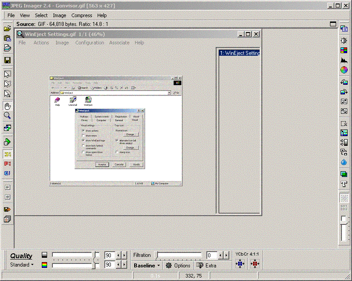Click the rainbow chrominance quality slider
Image resolution: width=352 pixels, height=281 pixels.
coord(76,266)
